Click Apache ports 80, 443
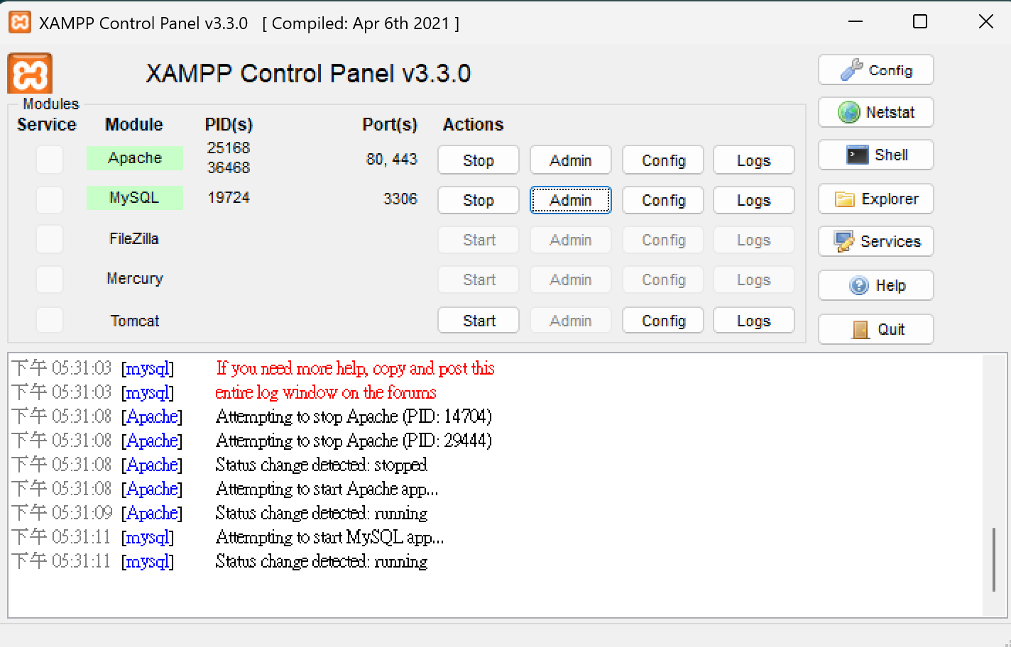Viewport: 1011px width, 647px height. tap(392, 159)
